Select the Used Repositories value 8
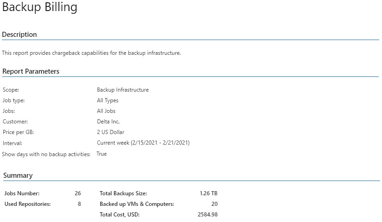Image resolution: width=382 pixels, height=222 pixels. [79, 204]
